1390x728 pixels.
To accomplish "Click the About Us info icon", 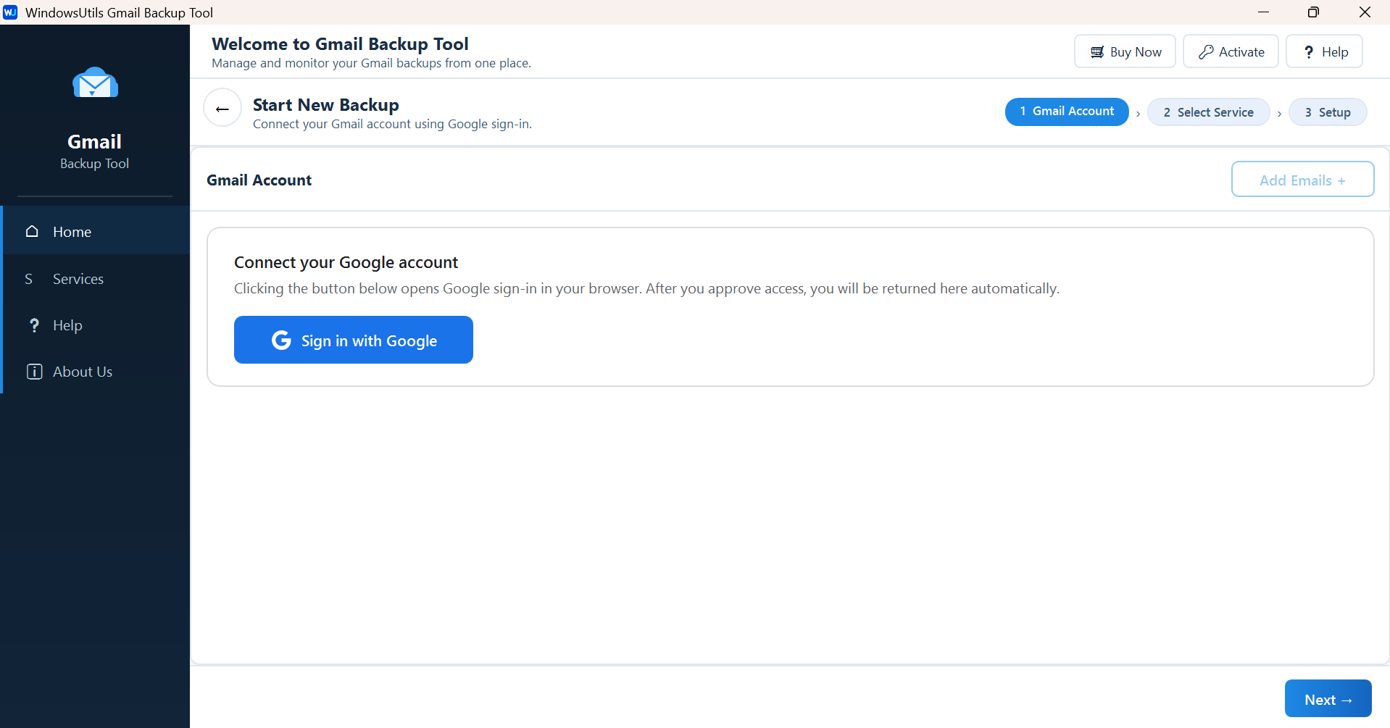I will click(x=34, y=372).
